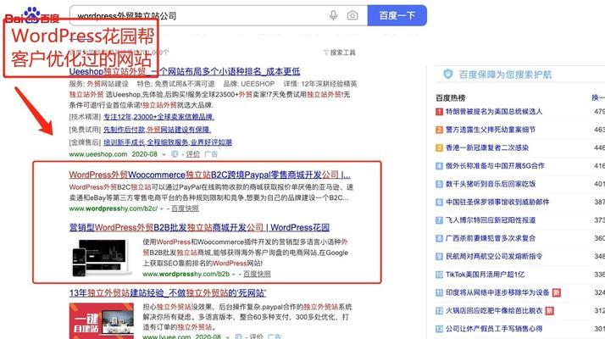
Task: Click rank badge 3 in 百度热榜
Action: [439, 147]
